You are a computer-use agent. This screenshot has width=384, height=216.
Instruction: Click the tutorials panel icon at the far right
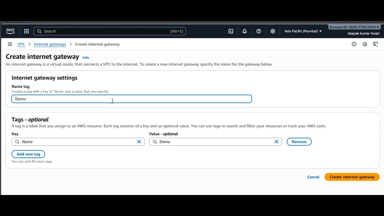(375, 44)
